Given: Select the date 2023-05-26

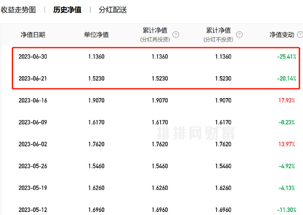Looking at the screenshot, I should tap(33, 166).
